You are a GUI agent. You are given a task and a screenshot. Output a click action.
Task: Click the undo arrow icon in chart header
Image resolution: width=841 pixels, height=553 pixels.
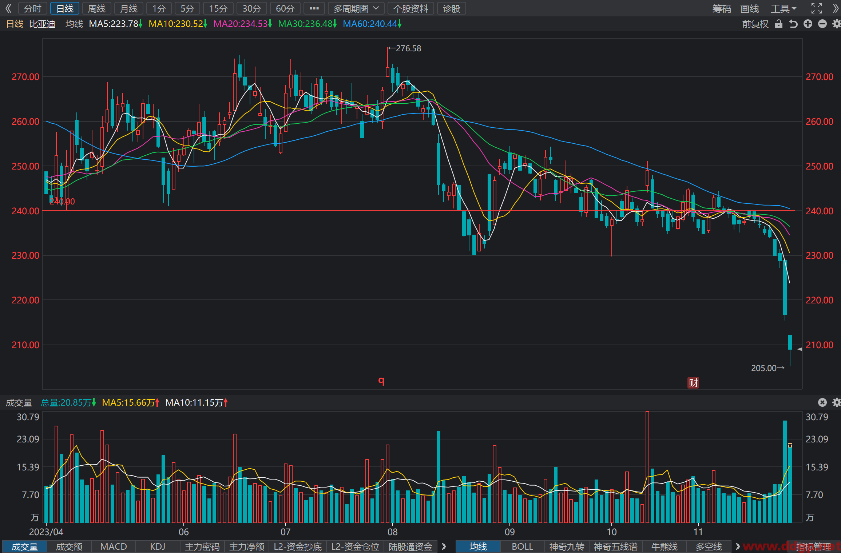coord(793,24)
